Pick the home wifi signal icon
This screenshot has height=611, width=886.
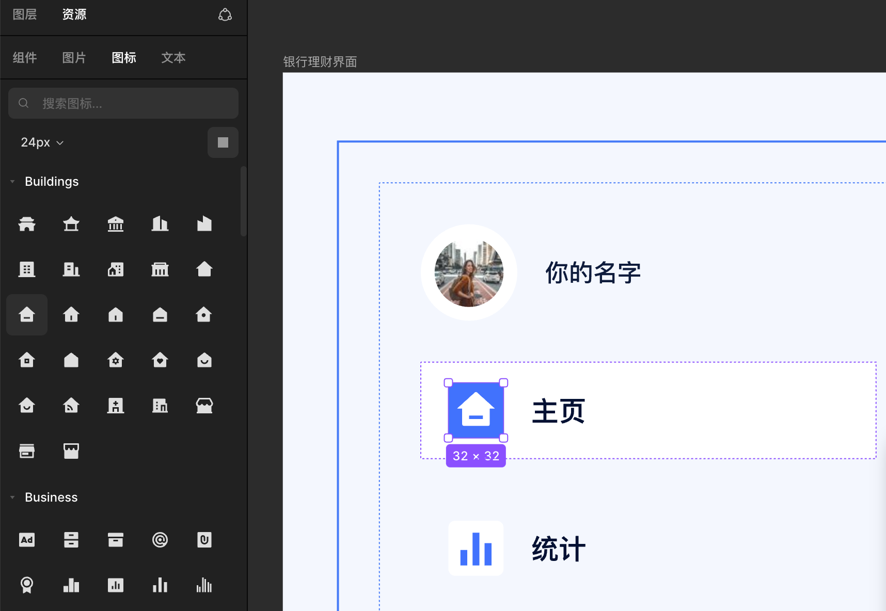(71, 406)
